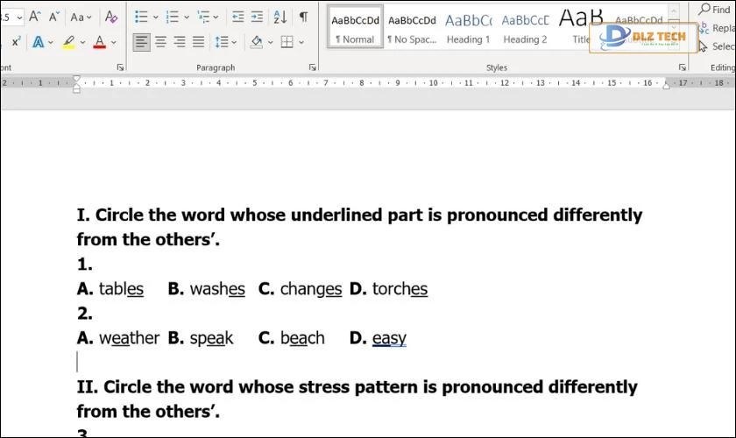Select the No Spacing style
This screenshot has width=736, height=438.
(x=412, y=28)
